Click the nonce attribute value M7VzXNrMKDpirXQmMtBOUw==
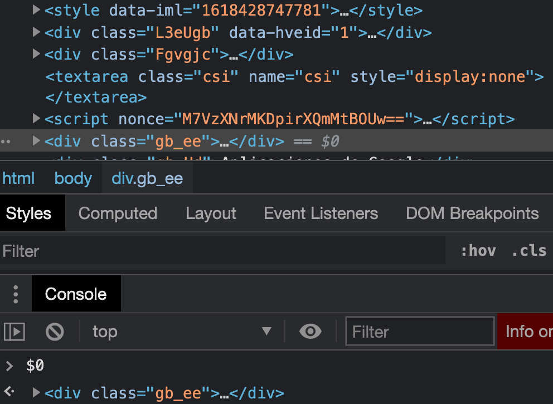Viewport: 553px width, 404px height. pyautogui.click(x=293, y=119)
